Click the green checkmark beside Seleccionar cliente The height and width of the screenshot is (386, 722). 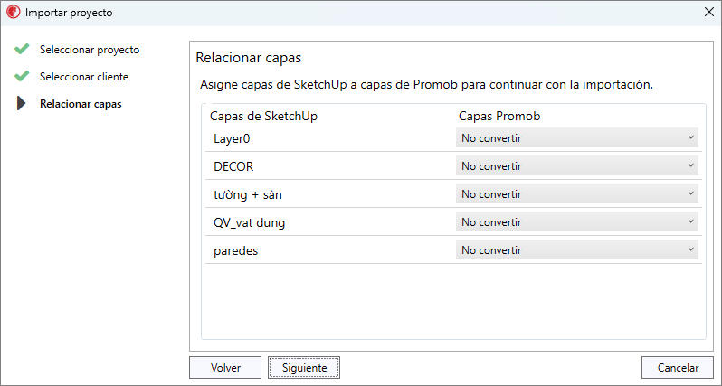[x=23, y=77]
